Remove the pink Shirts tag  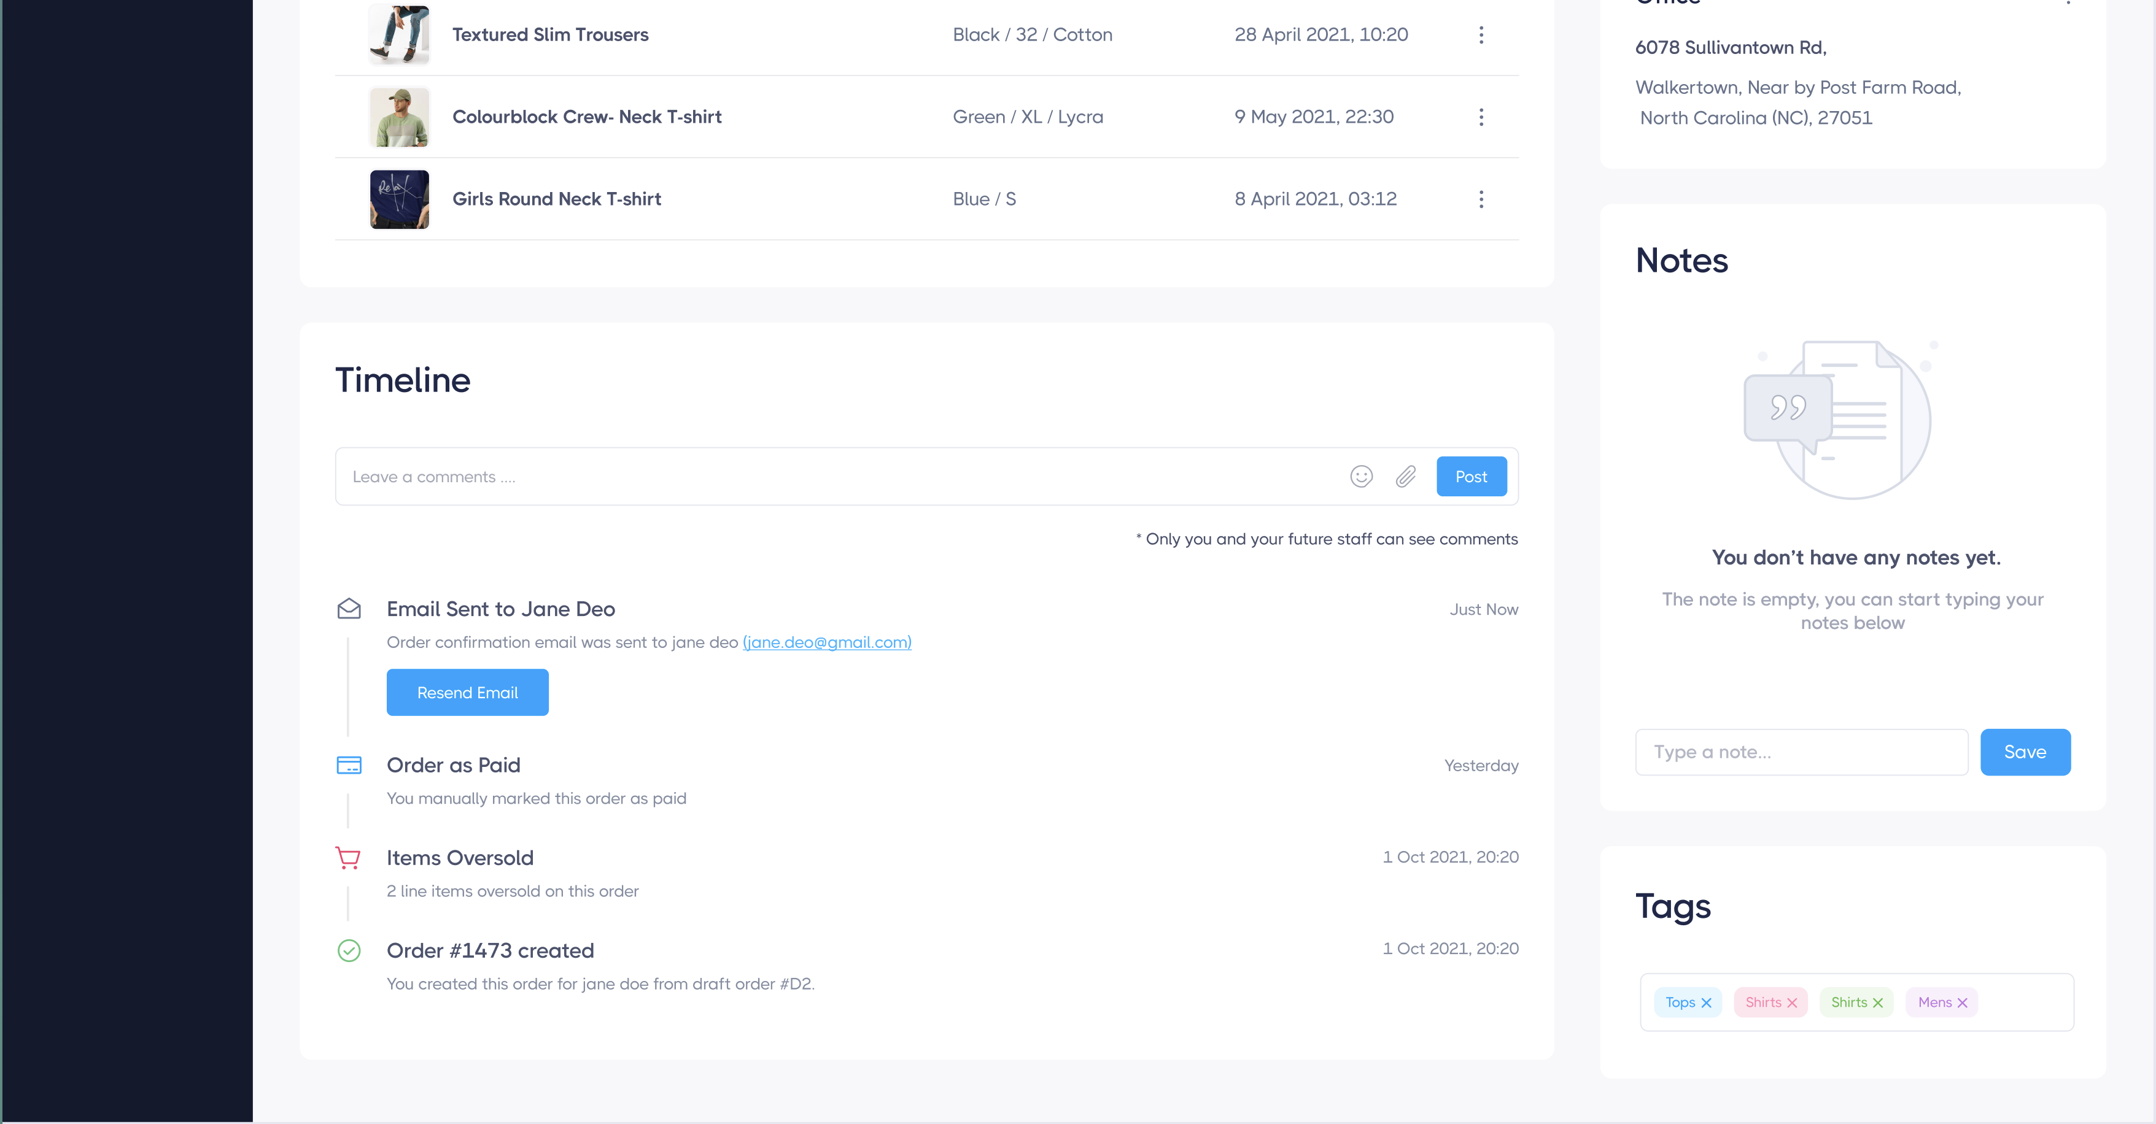(x=1793, y=1002)
